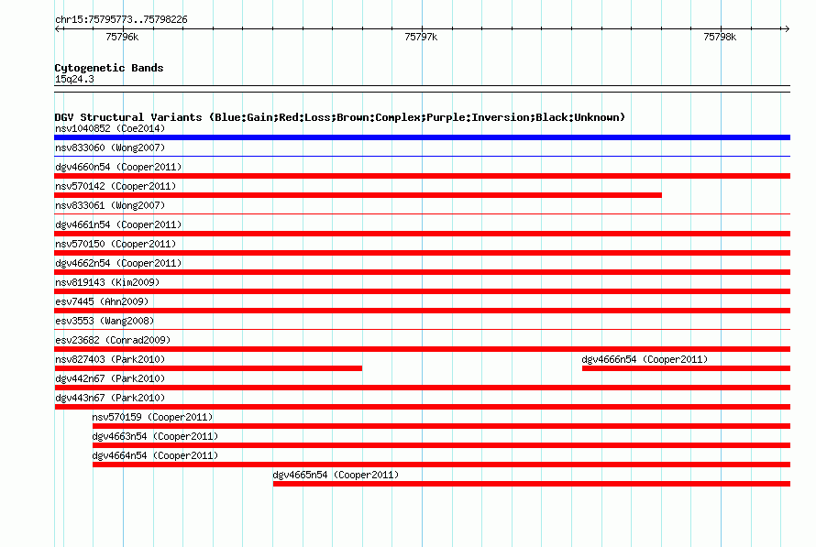Click the 75798k ruler label
Screen dimensions: 816x547
point(720,37)
